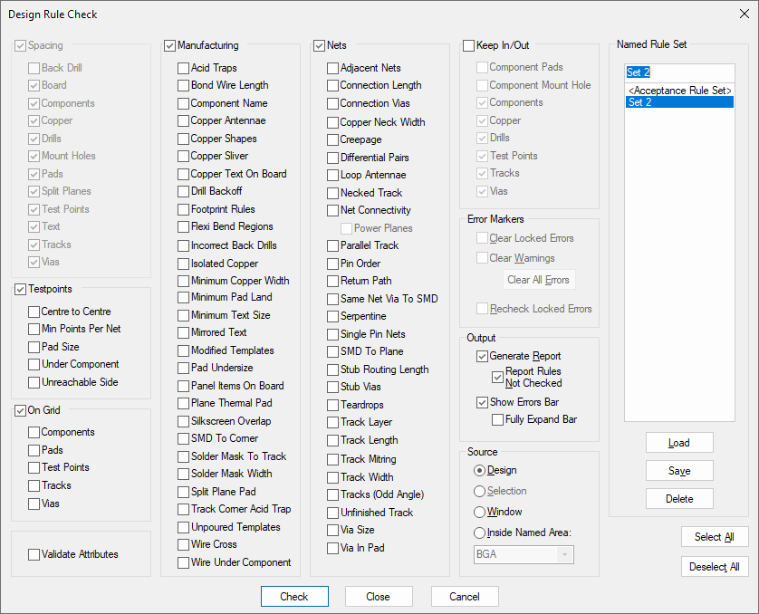
Task: Select the Window source radio button
Action: point(480,512)
